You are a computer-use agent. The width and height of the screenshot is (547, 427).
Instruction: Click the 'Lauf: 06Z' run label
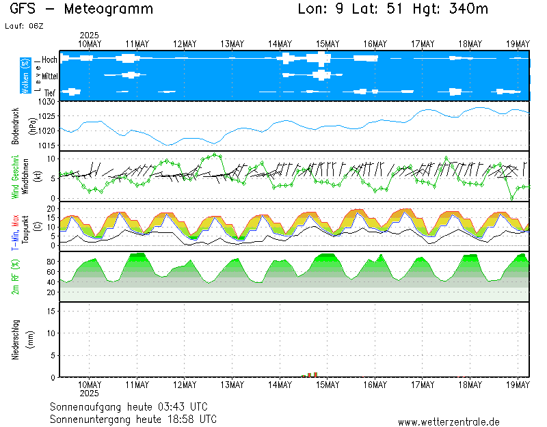click(x=24, y=26)
